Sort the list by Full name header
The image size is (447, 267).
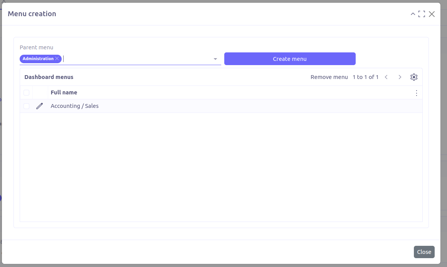[x=64, y=92]
